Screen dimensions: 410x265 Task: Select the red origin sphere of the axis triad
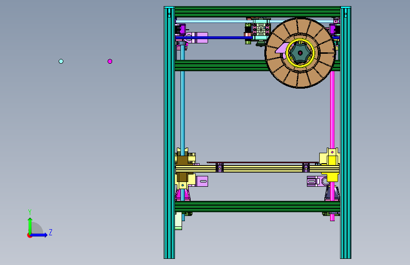click(29, 235)
